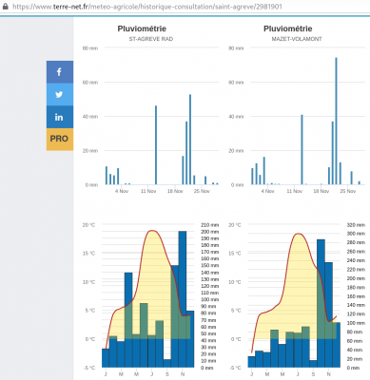Click the '20 °C' label of left climate chart
Screen dimensions: 370x380
(x=88, y=225)
